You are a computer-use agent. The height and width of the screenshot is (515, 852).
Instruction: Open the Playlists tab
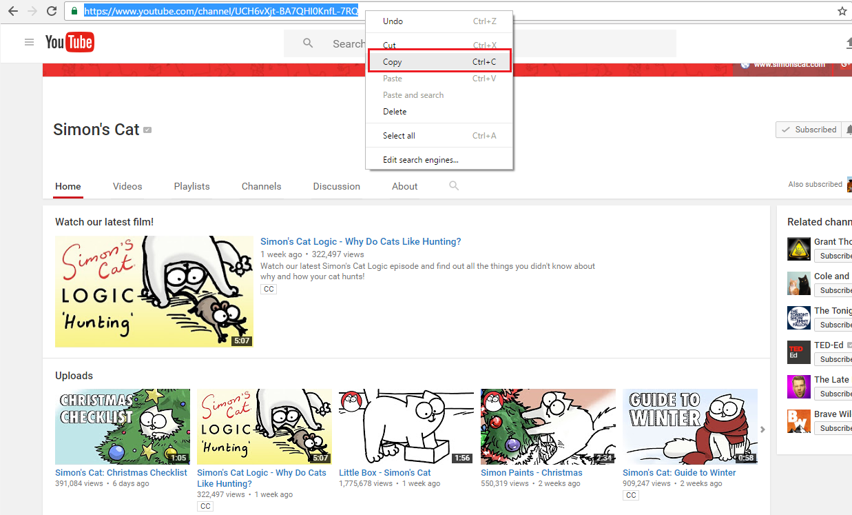191,186
